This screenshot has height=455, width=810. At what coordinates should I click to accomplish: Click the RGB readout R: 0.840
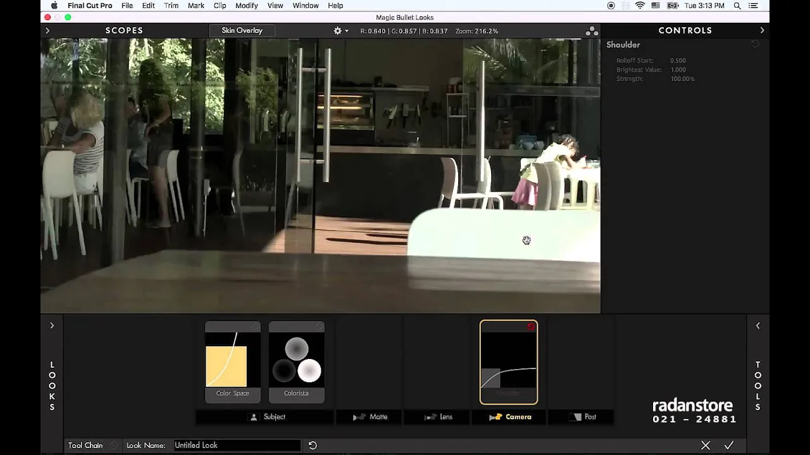click(x=373, y=31)
